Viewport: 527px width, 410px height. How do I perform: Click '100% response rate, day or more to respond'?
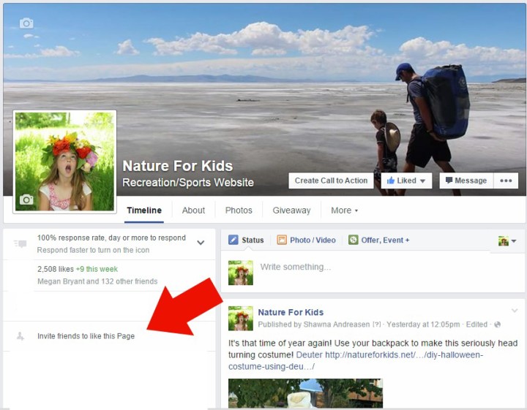111,238
